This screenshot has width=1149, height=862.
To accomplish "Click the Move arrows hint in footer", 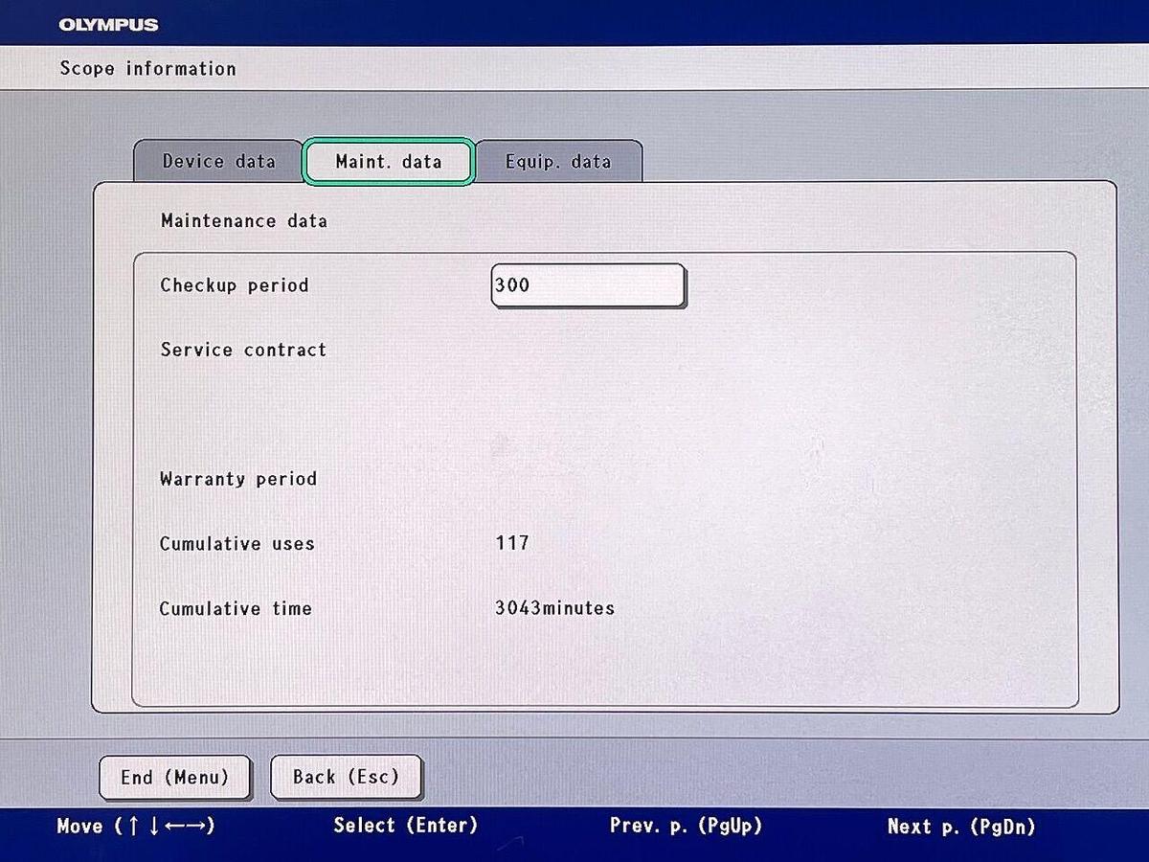I will click(136, 826).
